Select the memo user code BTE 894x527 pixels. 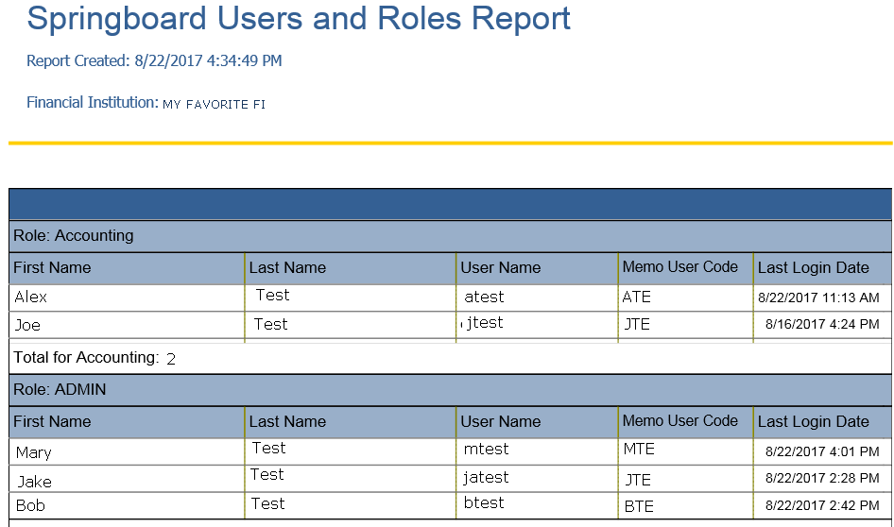[639, 506]
